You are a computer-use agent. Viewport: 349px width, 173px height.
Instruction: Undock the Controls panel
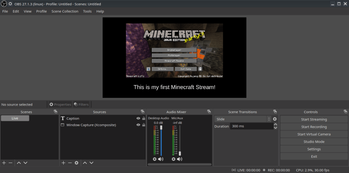pyautogui.click(x=345, y=112)
